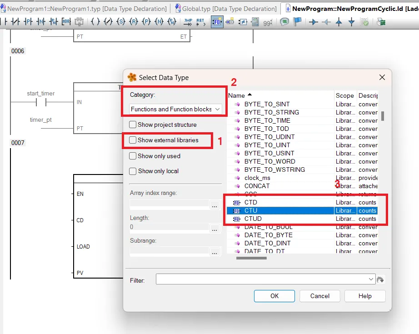
Task: Select the CONCAT function row
Action: pos(302,186)
